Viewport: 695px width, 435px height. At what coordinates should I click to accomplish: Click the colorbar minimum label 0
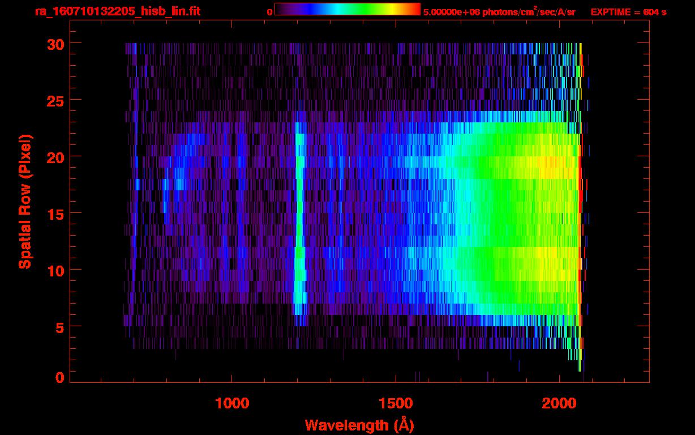pyautogui.click(x=269, y=12)
